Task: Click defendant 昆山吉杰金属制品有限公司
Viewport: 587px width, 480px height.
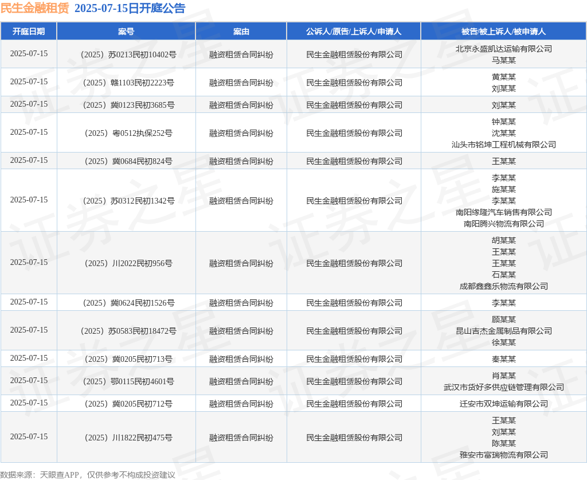Action: (x=504, y=330)
